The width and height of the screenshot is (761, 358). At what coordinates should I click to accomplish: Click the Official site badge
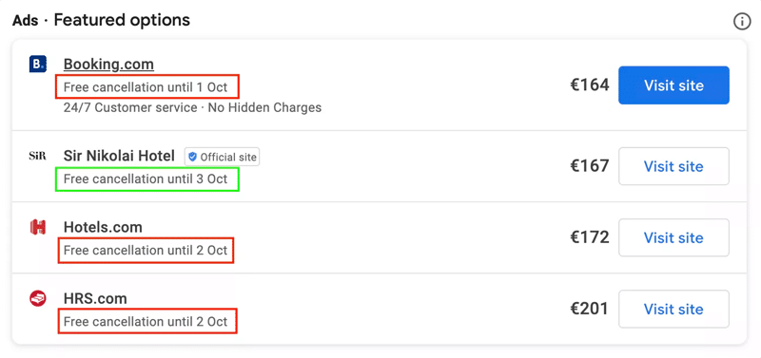pos(222,157)
